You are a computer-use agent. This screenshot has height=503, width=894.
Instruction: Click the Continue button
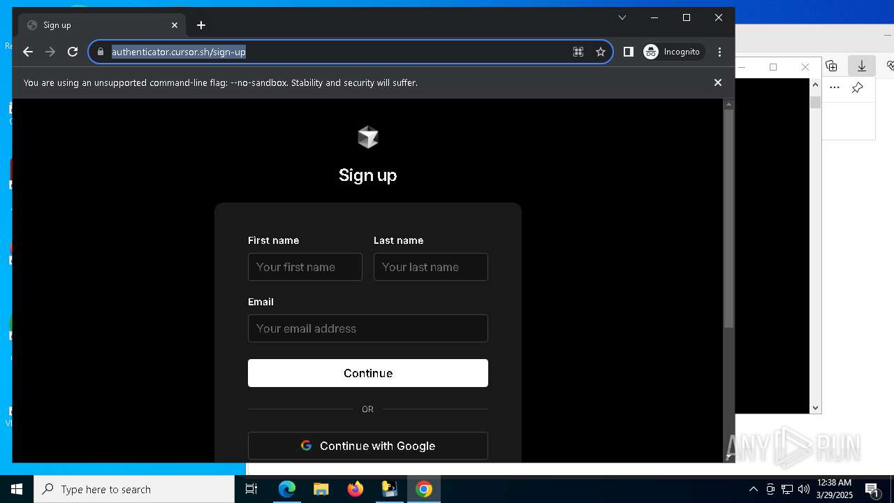pos(368,373)
